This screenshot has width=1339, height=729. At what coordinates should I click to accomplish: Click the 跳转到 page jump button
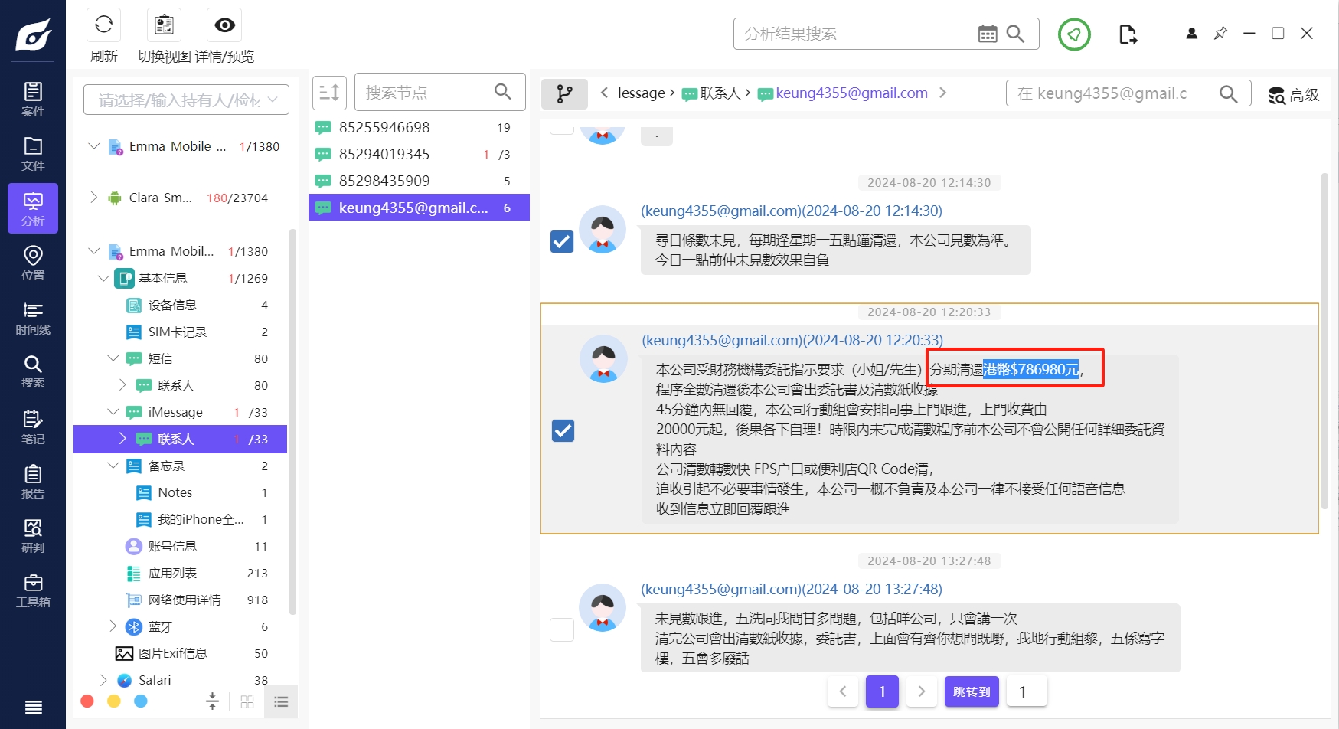[971, 691]
